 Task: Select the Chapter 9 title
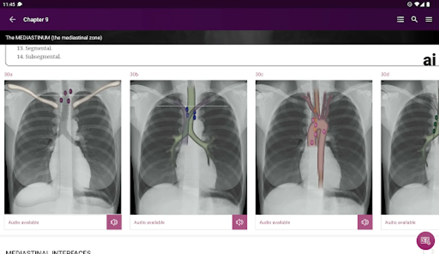(36, 19)
